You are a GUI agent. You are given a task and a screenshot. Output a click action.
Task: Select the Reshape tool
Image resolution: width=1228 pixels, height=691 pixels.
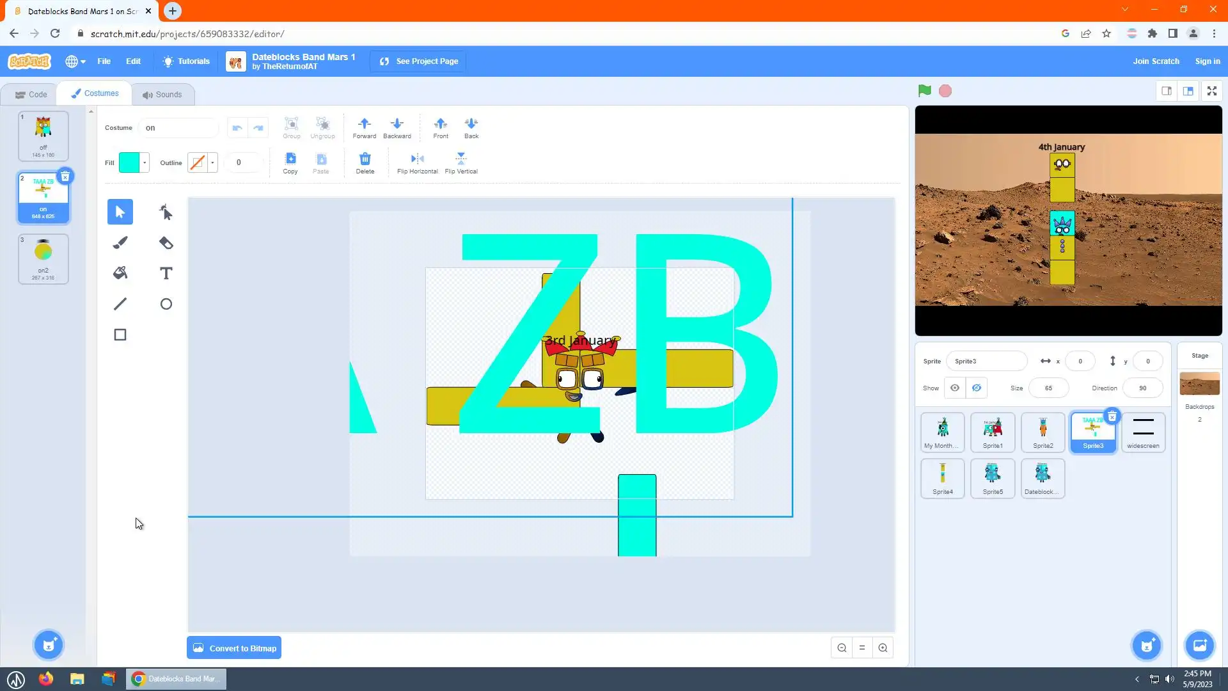click(x=166, y=212)
